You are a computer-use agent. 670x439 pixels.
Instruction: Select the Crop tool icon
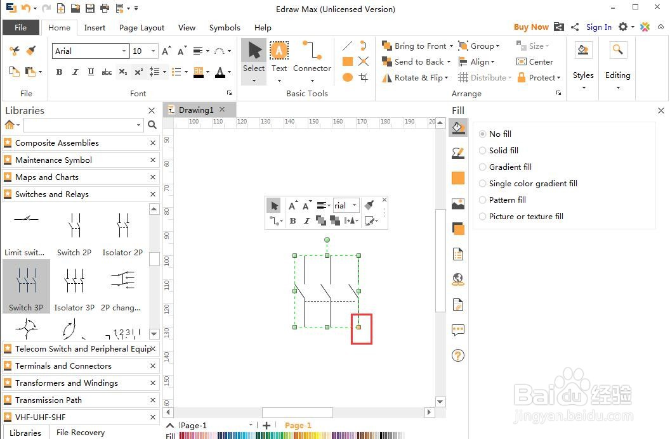coord(363,77)
